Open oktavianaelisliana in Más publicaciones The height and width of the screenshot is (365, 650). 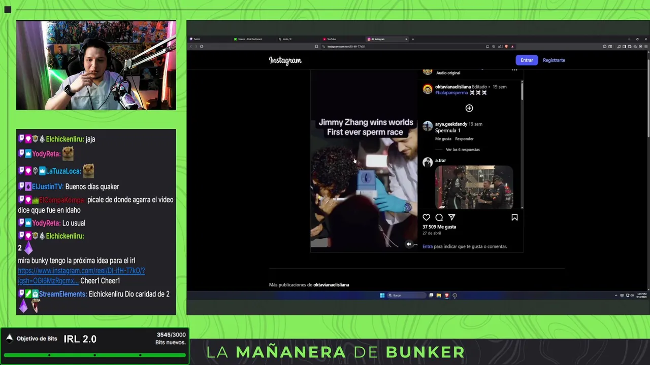tap(331, 285)
